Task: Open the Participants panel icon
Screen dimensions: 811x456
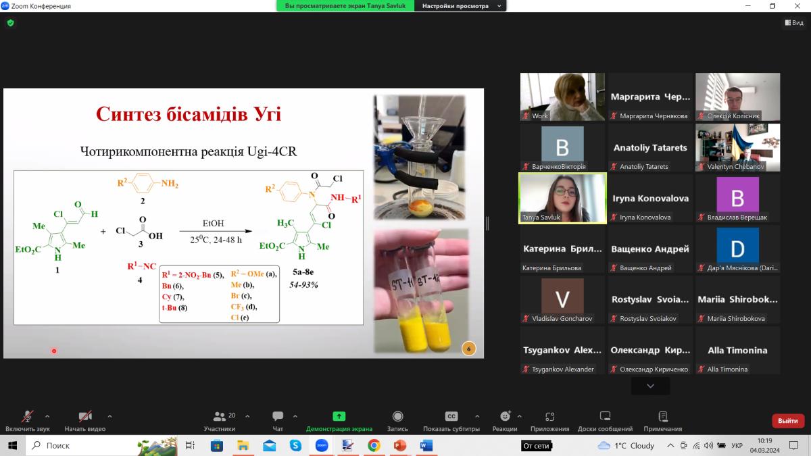Action: [x=220, y=417]
